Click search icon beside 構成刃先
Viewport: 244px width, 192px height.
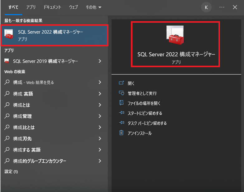[x=7, y=138]
